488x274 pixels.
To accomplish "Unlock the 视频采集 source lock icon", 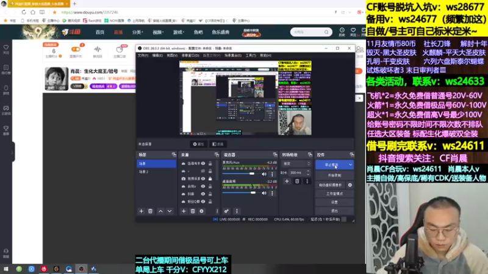I will [210, 178].
